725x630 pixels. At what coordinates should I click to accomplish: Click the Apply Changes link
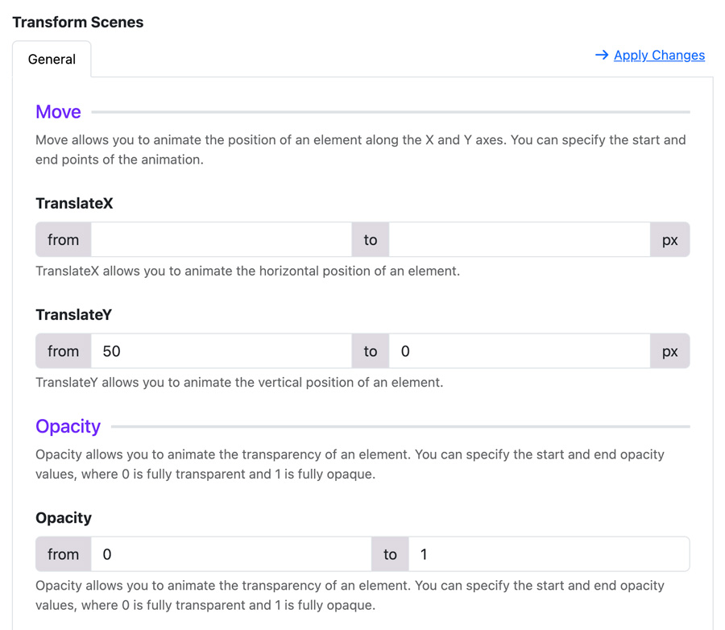[659, 55]
